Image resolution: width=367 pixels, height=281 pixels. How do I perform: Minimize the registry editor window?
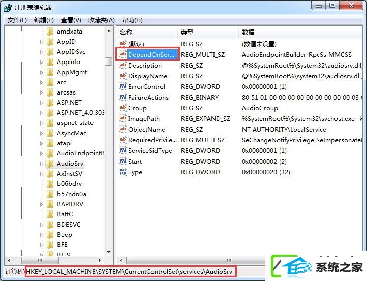click(x=319, y=6)
